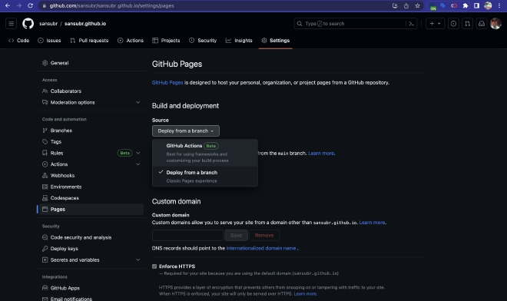The image size is (507, 301).
Task: View pull requests via header icon
Action: [x=467, y=24]
